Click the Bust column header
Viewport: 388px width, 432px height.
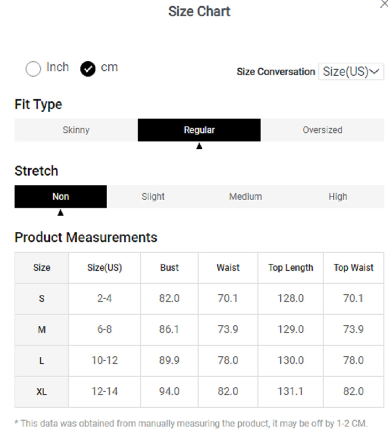click(169, 268)
